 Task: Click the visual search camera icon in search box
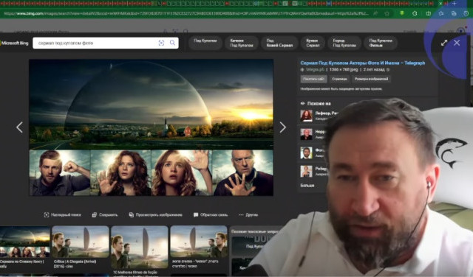pyautogui.click(x=161, y=43)
